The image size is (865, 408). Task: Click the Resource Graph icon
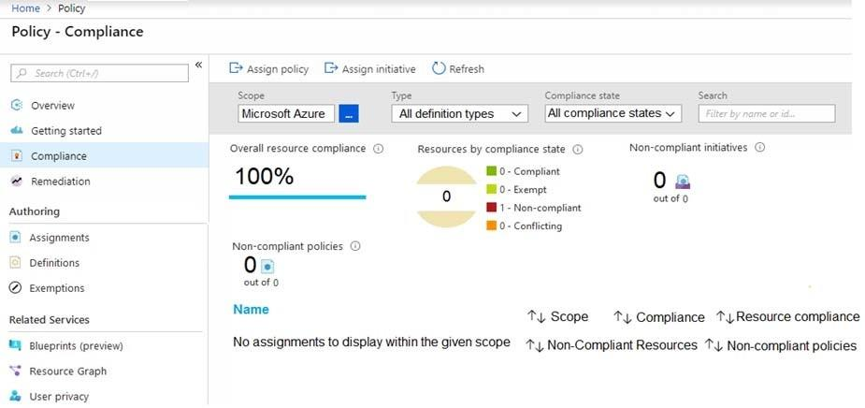pos(15,371)
